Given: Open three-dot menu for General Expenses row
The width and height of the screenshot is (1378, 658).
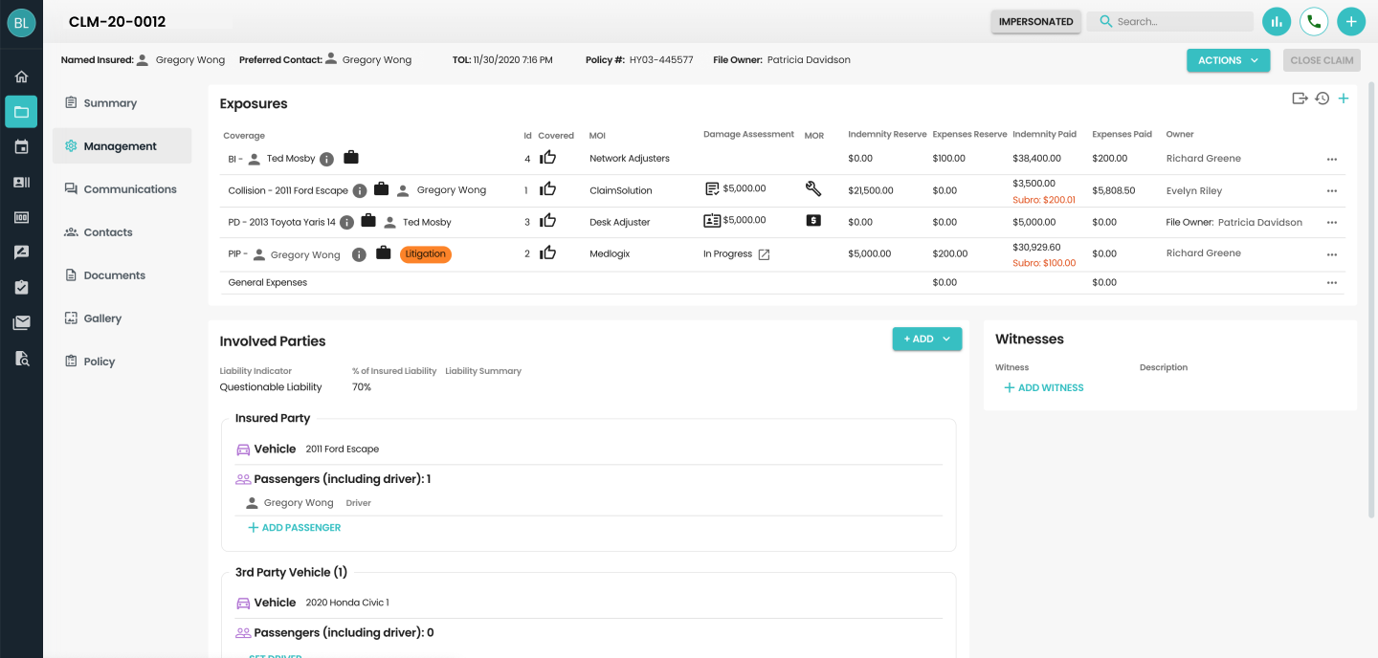Looking at the screenshot, I should (1331, 283).
